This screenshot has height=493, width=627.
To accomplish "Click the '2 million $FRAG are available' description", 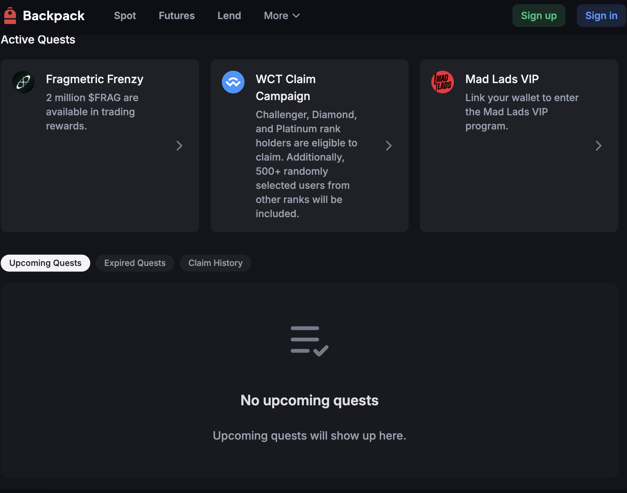I will click(x=92, y=112).
